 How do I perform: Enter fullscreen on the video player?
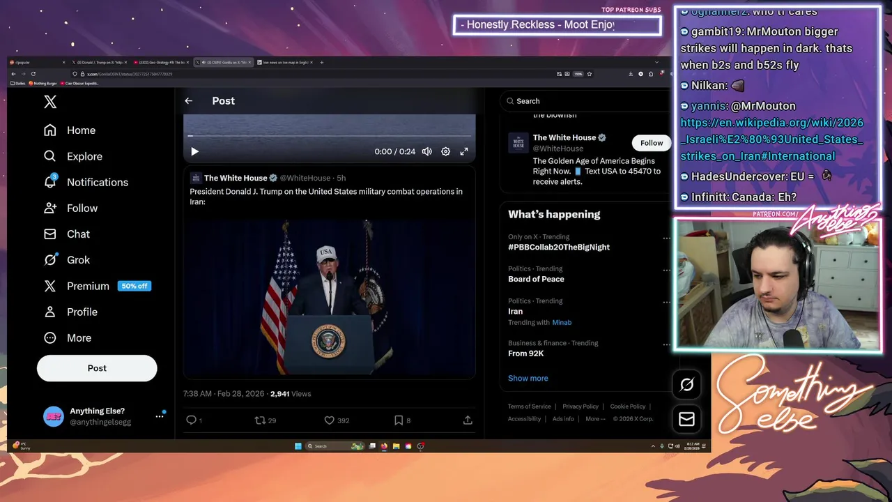point(464,151)
